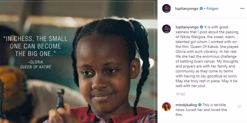Click the Gloria attribution on the photo
The image size is (247, 123).
[36, 62]
